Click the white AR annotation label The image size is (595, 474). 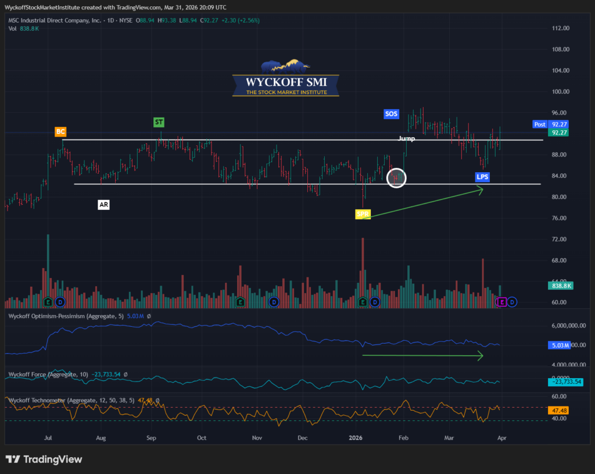(x=104, y=205)
